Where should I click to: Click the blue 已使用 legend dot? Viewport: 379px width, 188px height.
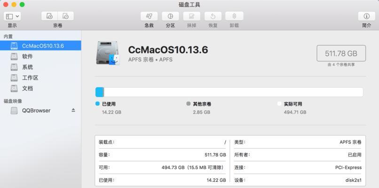[x=97, y=104]
